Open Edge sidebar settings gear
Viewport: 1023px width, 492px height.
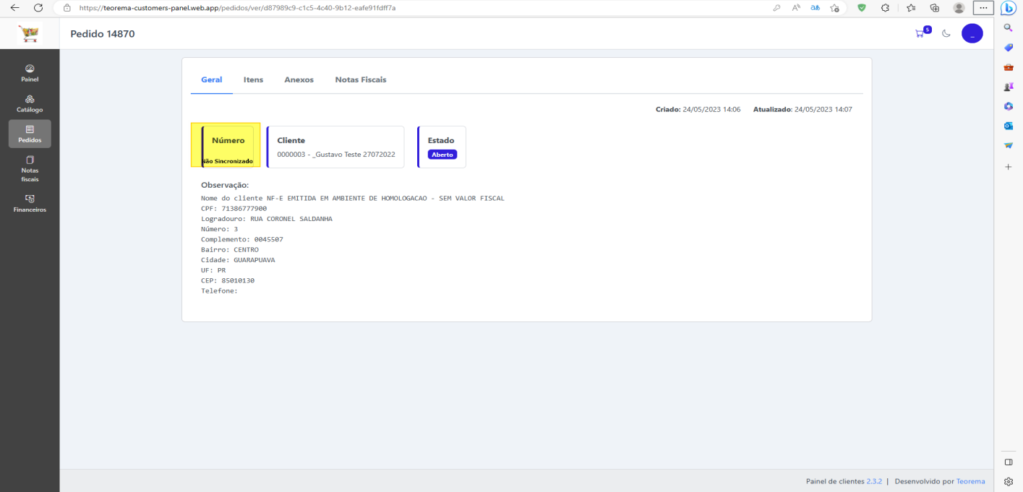pos(1009,481)
